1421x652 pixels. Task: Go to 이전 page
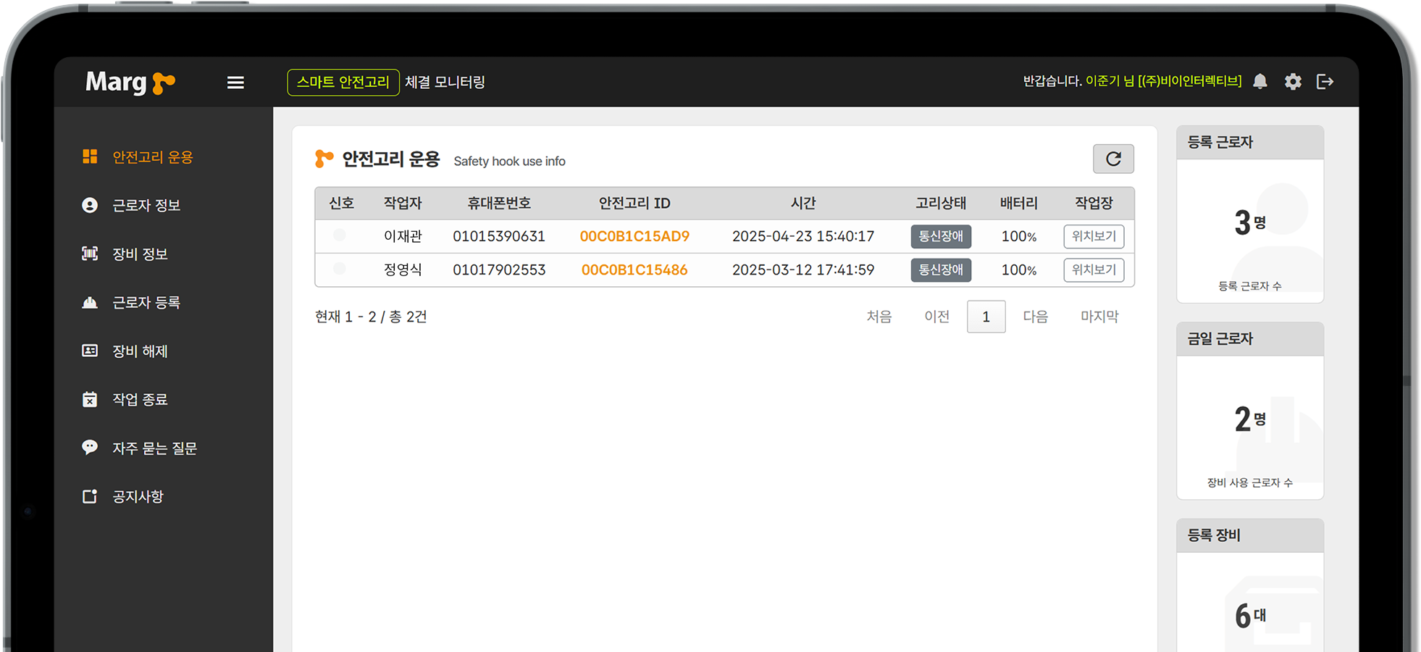pos(936,317)
